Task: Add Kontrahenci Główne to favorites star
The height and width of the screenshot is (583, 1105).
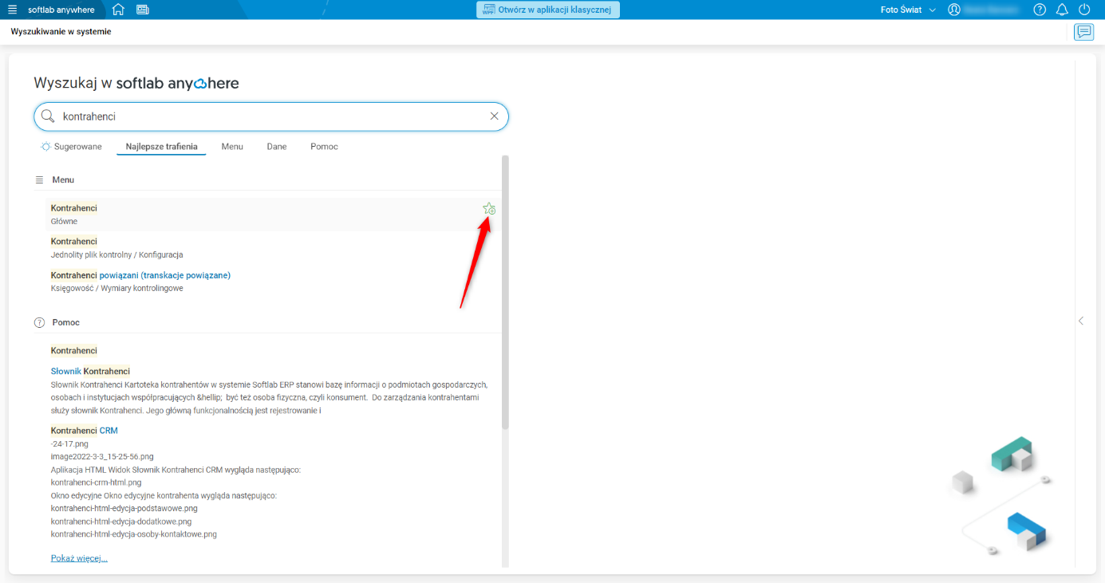Action: click(489, 209)
